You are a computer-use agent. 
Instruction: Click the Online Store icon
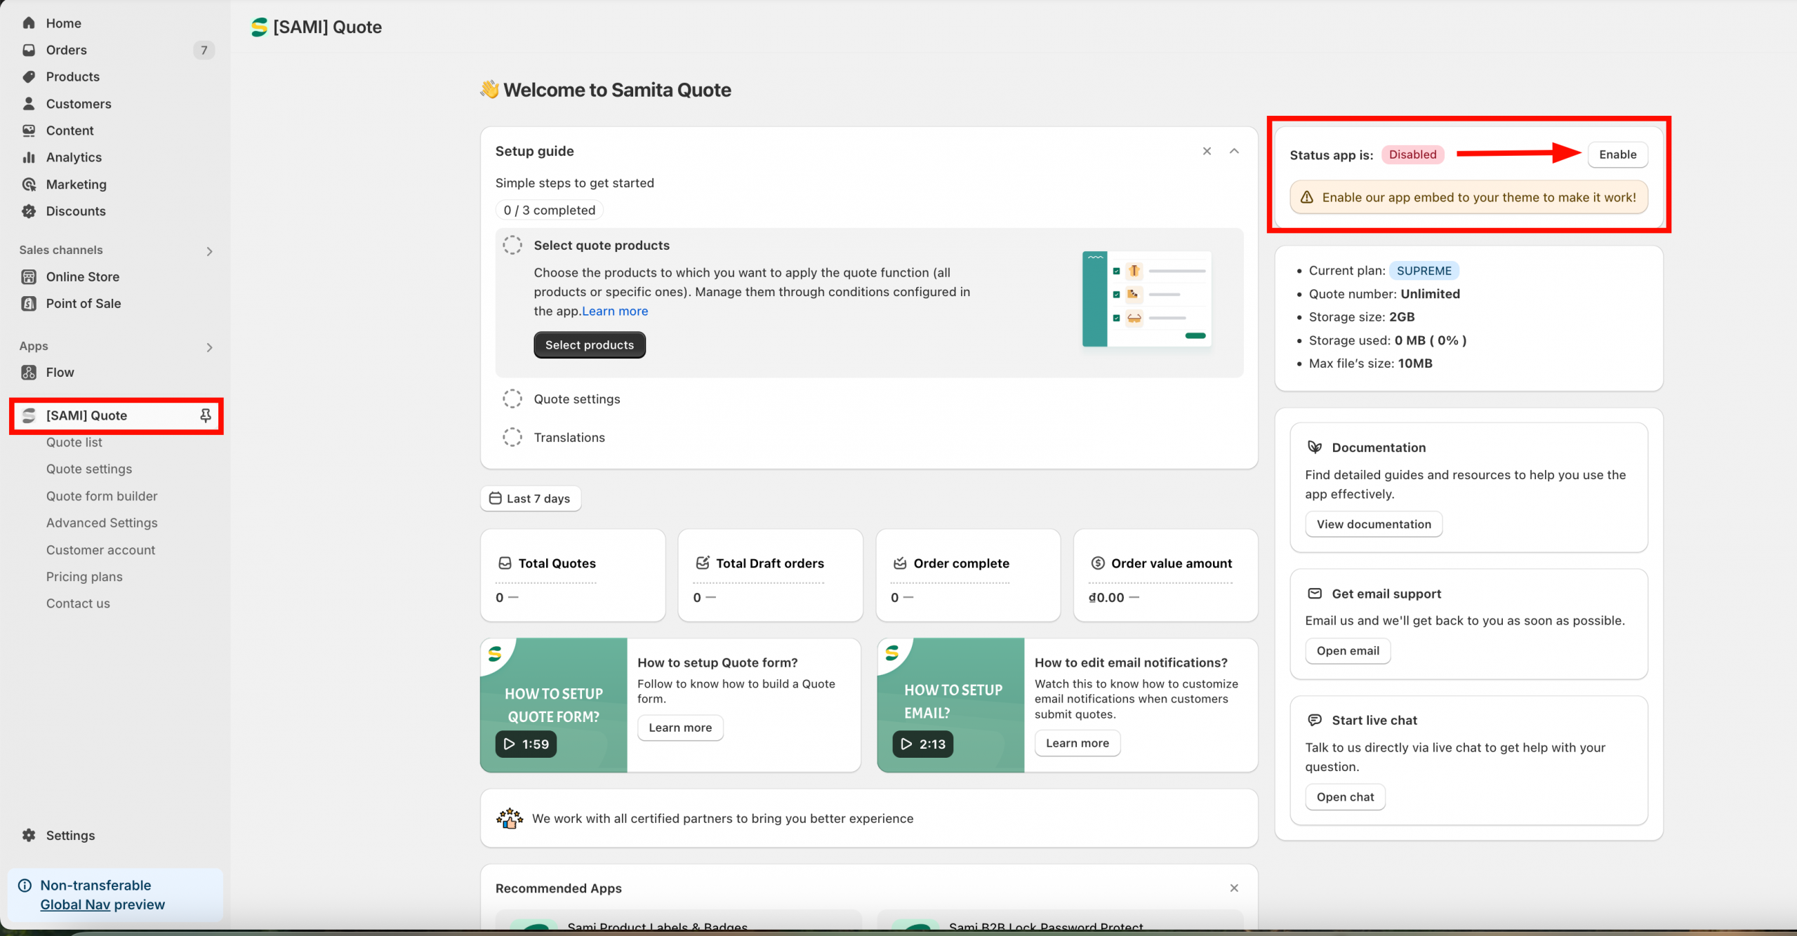point(29,276)
